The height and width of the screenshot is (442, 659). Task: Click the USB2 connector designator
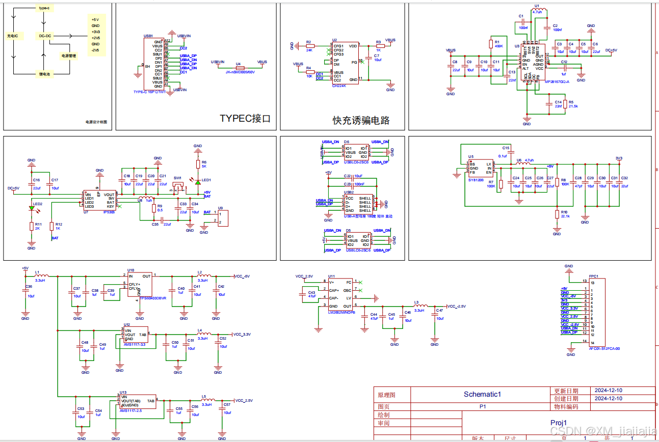[349, 192]
